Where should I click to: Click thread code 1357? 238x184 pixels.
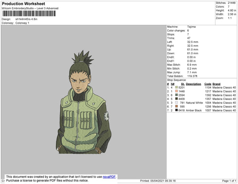pyautogui.click(x=208, y=99)
